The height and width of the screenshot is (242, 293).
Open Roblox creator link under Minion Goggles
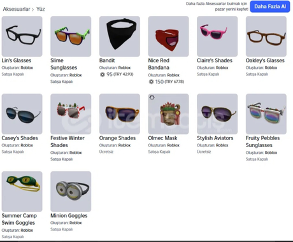tap(76, 223)
